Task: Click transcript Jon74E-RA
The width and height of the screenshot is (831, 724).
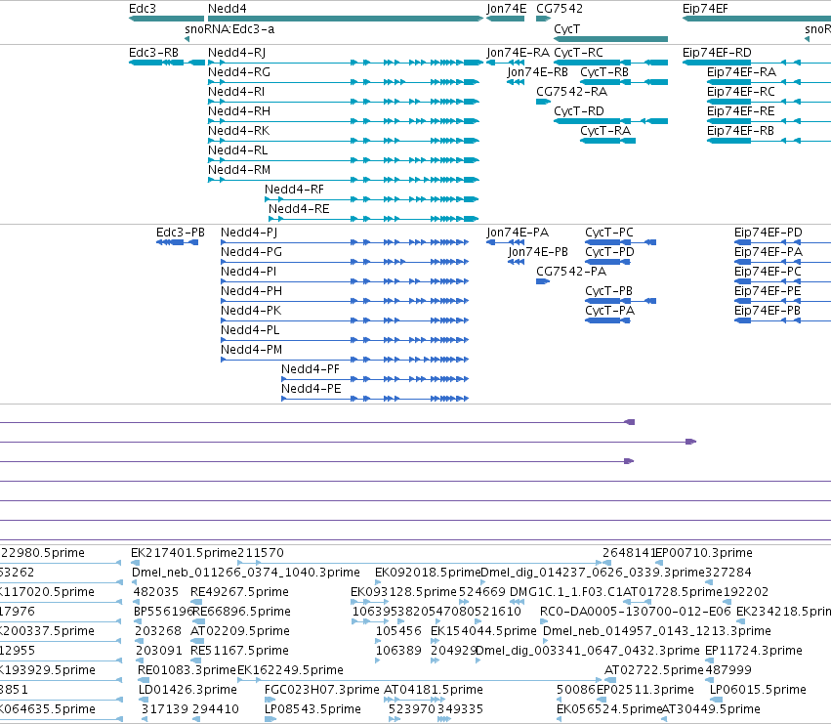Action: [518, 53]
